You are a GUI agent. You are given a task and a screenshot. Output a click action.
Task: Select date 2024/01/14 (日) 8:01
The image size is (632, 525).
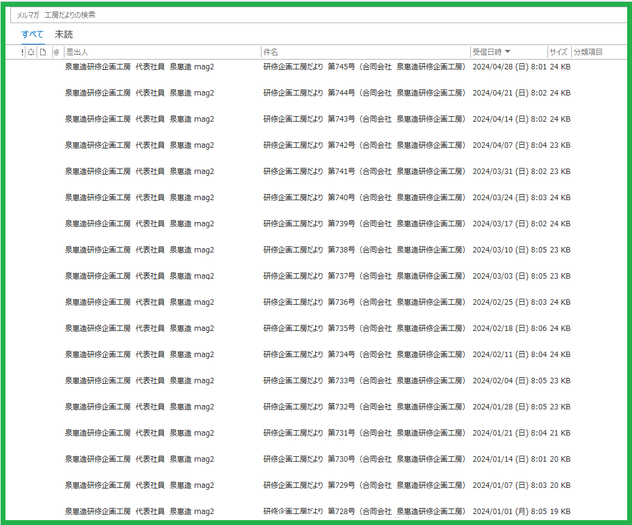(510, 459)
